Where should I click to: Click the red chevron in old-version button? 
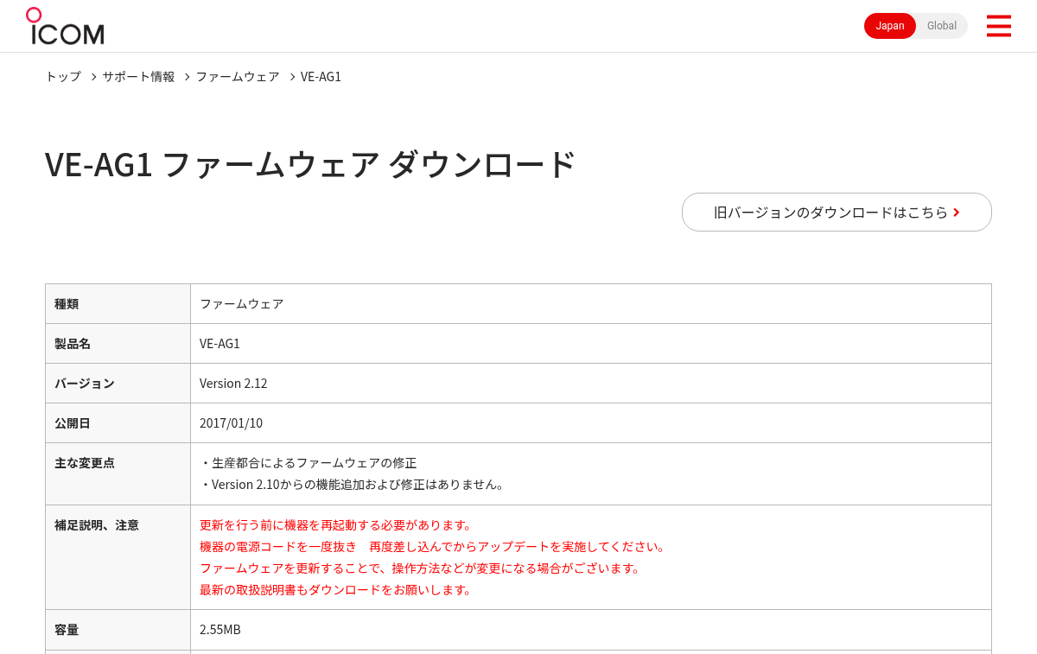tap(957, 213)
